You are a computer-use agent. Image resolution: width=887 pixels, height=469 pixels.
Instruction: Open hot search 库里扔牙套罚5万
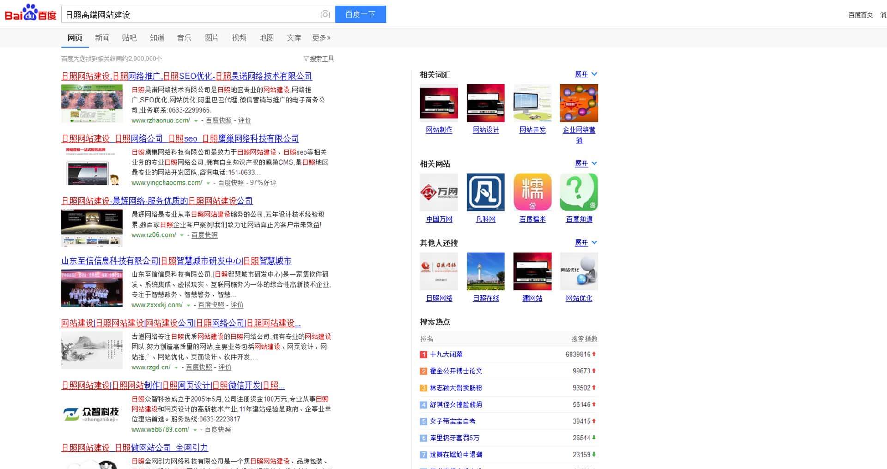coord(455,438)
